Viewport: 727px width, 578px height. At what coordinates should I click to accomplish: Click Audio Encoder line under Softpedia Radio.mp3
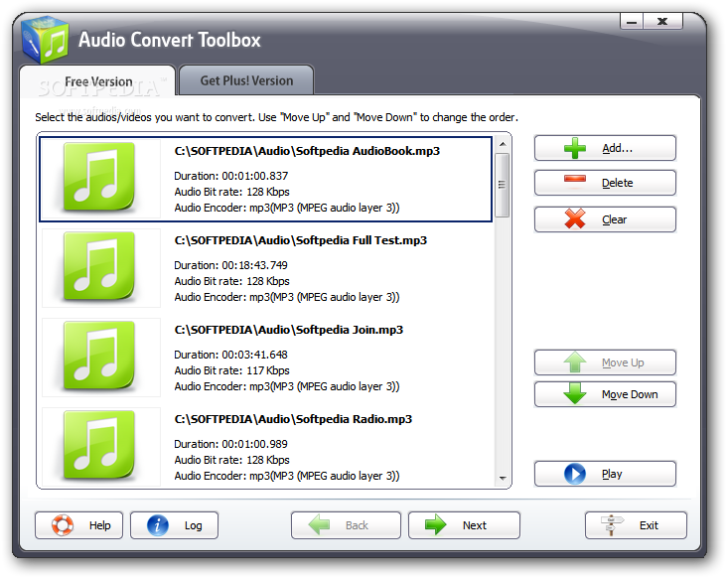pyautogui.click(x=287, y=476)
